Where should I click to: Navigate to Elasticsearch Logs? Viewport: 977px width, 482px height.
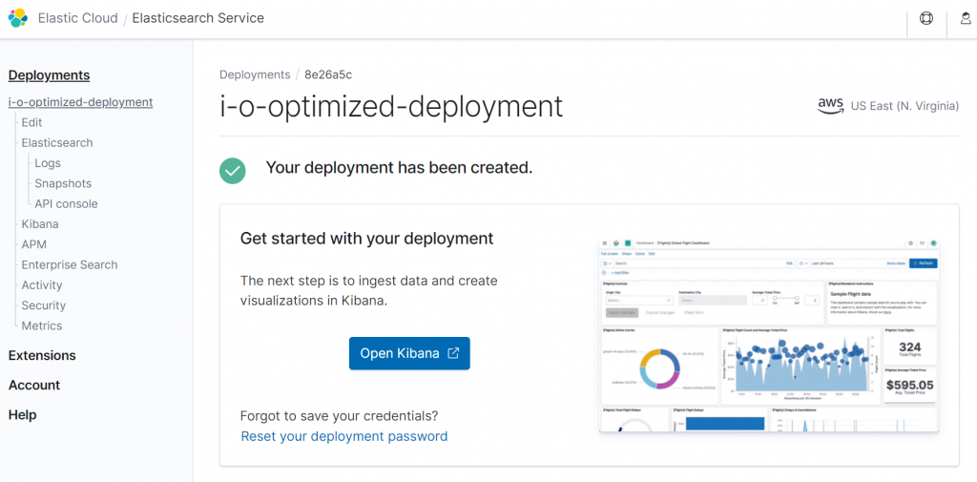48,163
